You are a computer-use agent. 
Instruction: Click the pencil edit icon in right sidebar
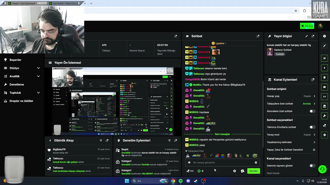[x=324, y=46]
